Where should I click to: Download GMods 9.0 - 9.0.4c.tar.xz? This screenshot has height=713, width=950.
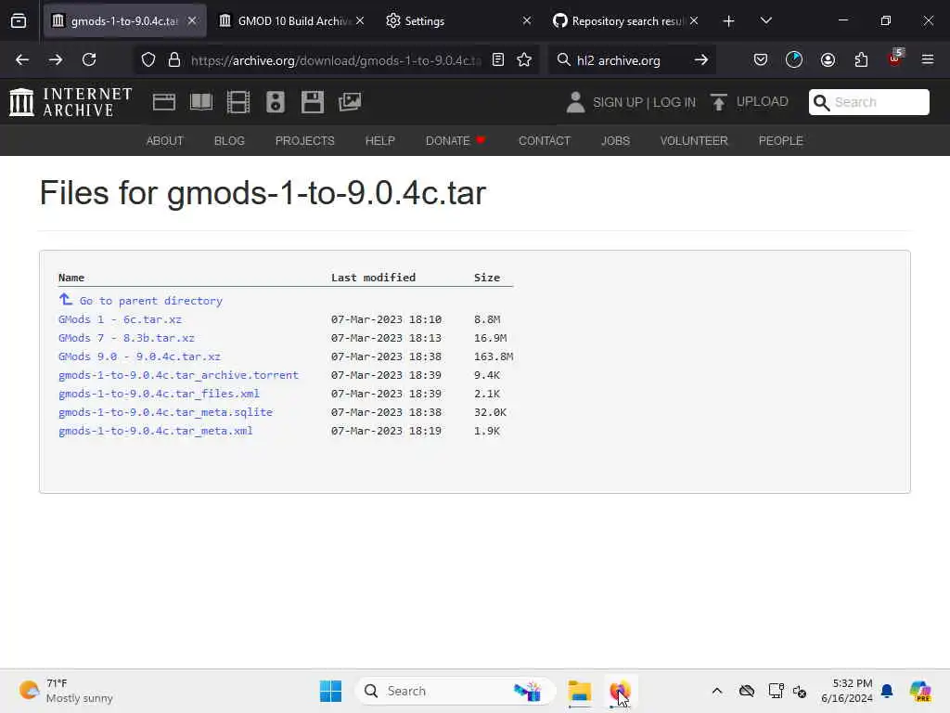click(139, 356)
